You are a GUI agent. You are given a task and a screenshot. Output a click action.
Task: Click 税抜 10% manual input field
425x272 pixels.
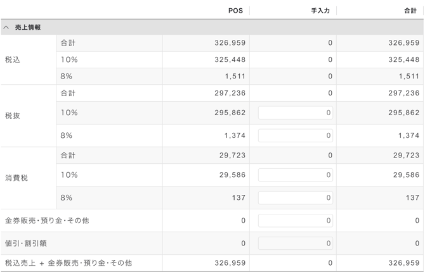(x=295, y=113)
